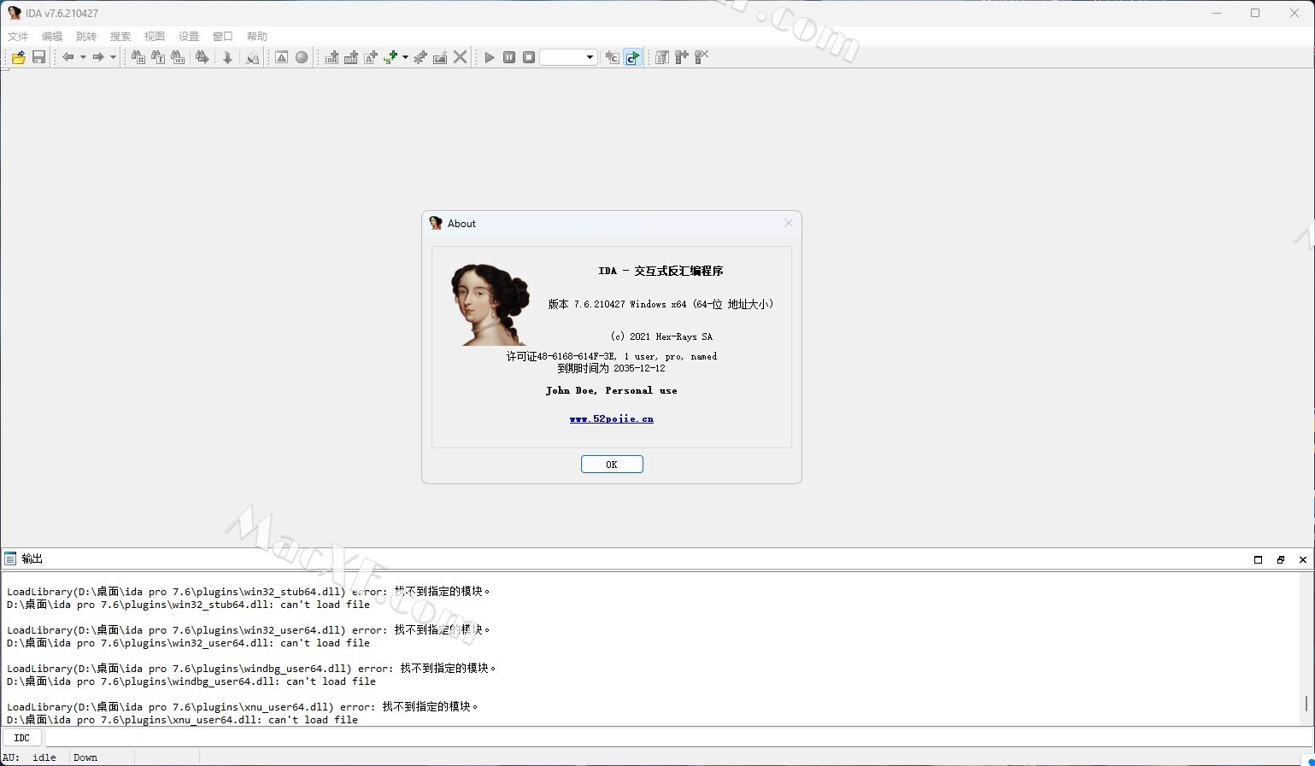Close the About dialog with X
The width and height of the screenshot is (1315, 766).
pos(789,223)
